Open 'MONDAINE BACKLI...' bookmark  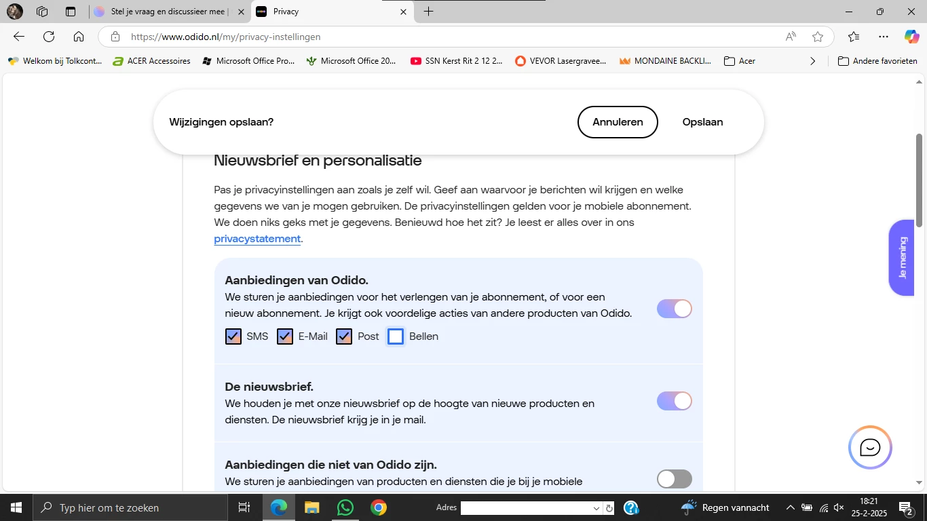click(x=665, y=61)
